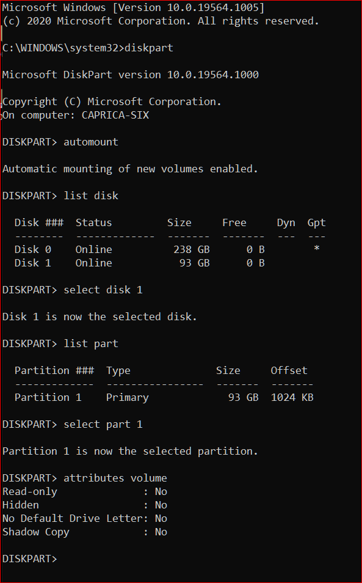
Task: Click the 'select disk 1' command
Action: click(103, 290)
